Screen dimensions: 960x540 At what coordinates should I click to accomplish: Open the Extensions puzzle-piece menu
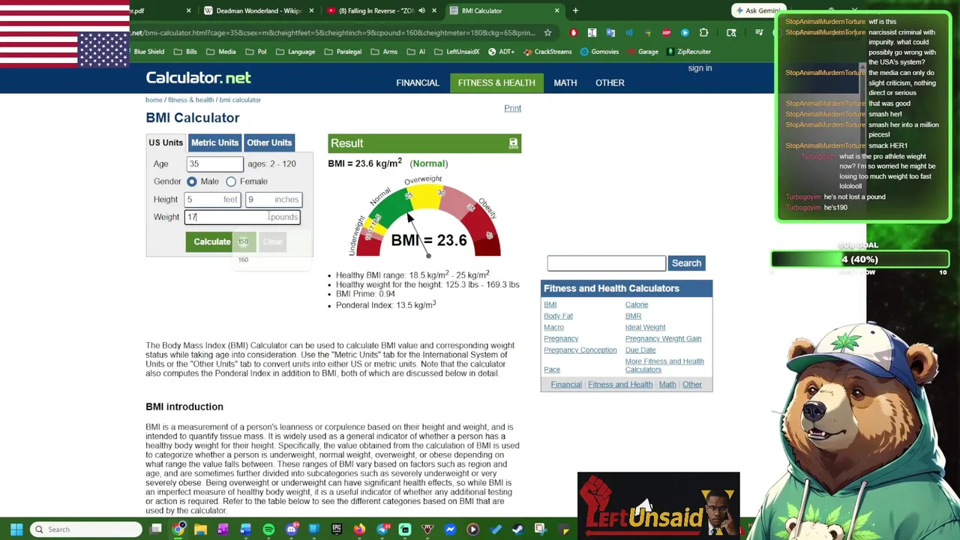703,33
